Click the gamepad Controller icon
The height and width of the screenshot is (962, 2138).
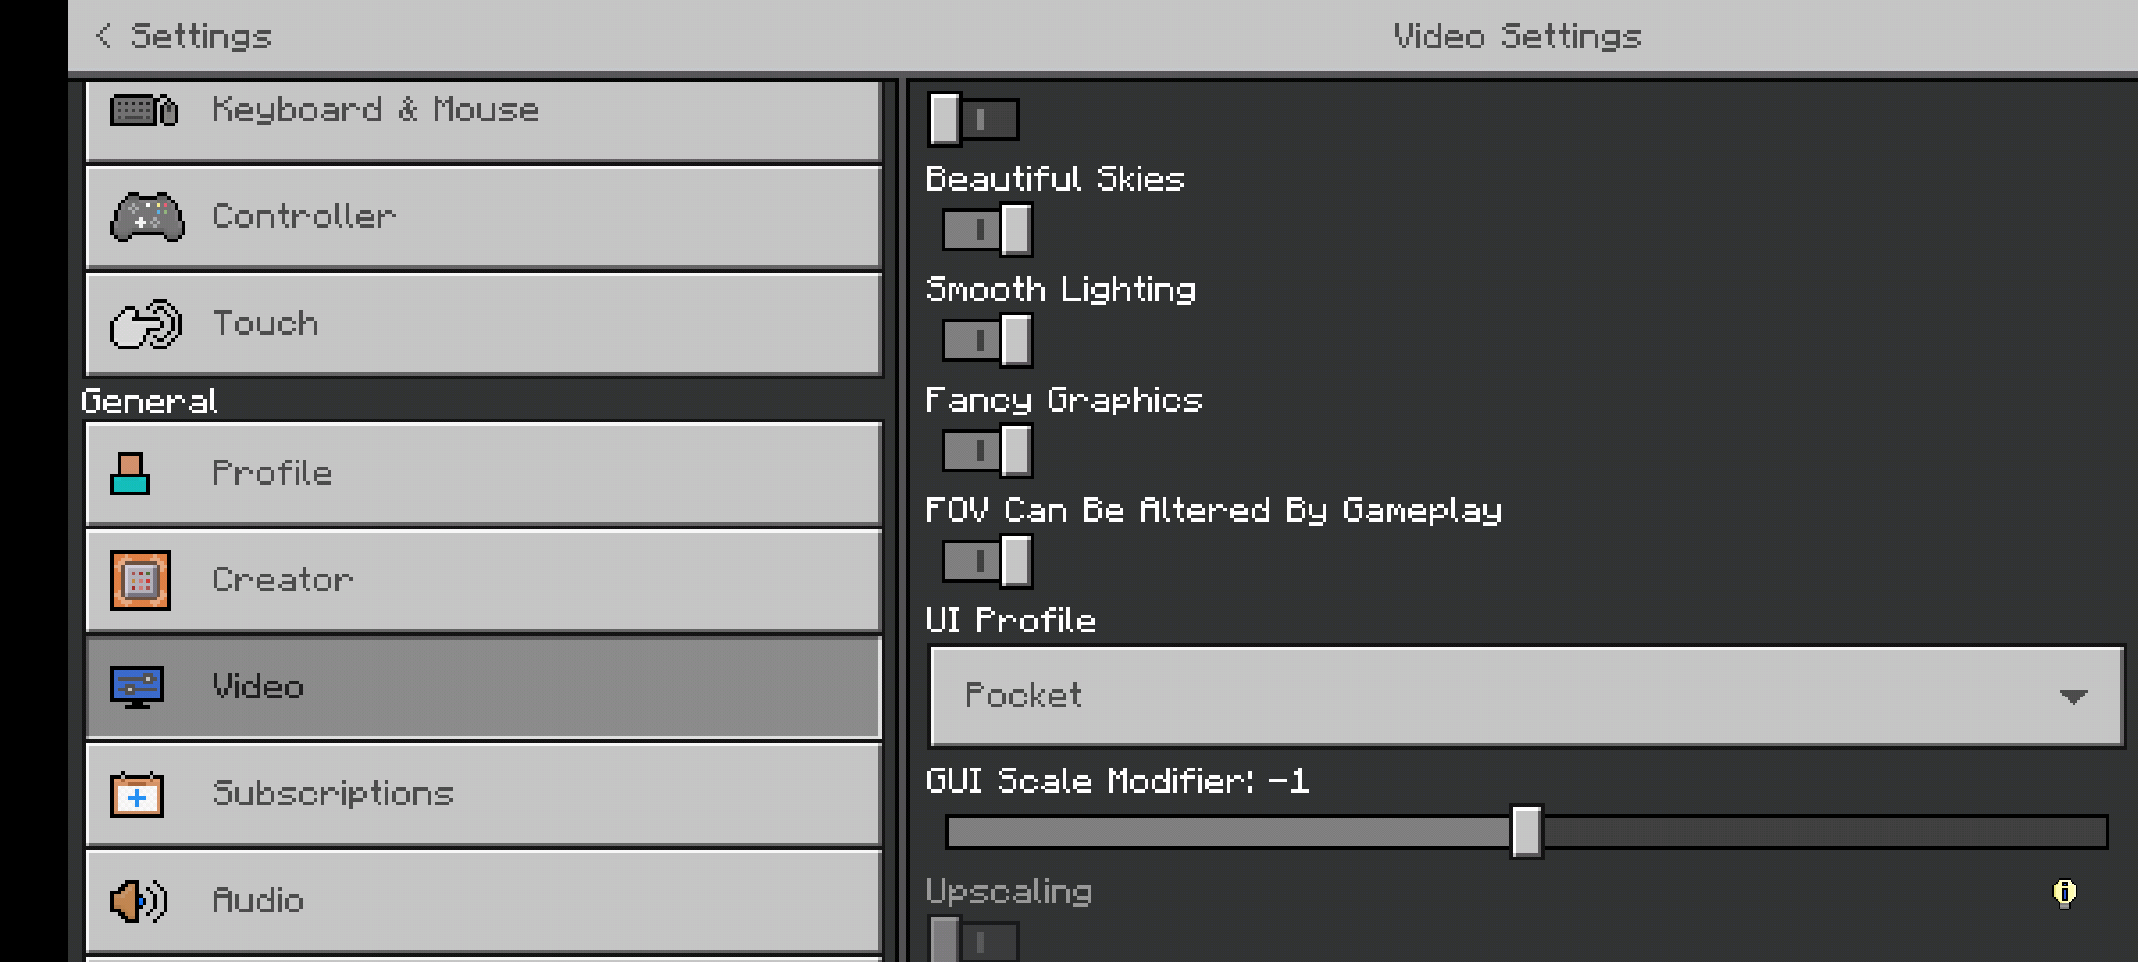click(147, 216)
